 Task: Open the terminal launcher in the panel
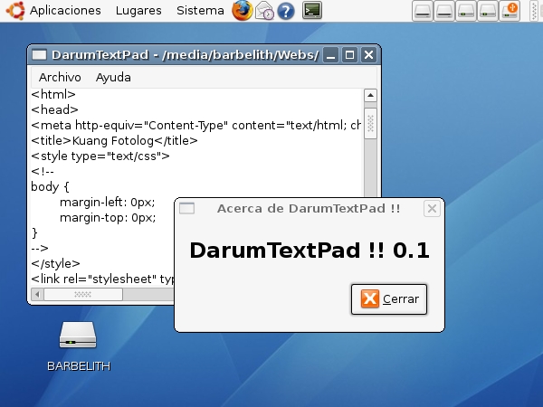[x=312, y=11]
